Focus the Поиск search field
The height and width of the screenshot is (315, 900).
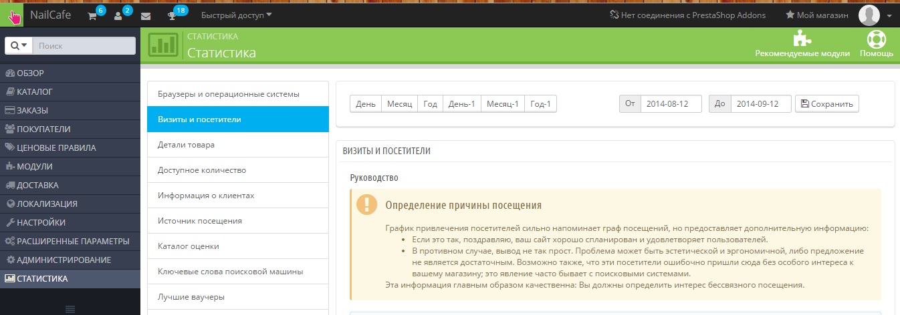[84, 45]
